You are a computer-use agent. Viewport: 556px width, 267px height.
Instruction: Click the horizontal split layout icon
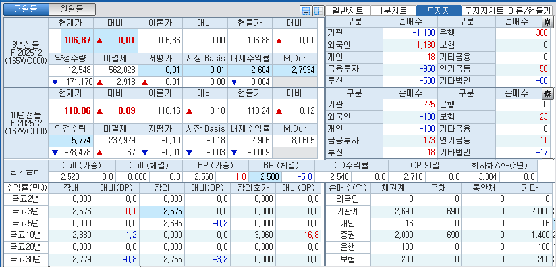(306, 11)
